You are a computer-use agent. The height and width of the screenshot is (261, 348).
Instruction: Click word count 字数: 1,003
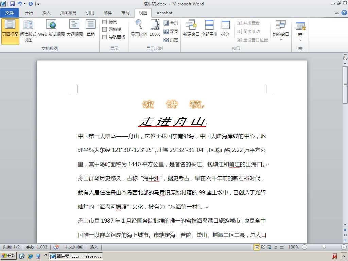pos(37,247)
